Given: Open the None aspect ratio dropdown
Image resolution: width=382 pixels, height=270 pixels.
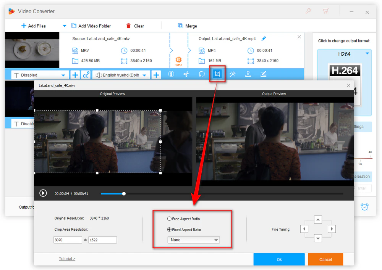Looking at the screenshot, I should tap(194, 240).
